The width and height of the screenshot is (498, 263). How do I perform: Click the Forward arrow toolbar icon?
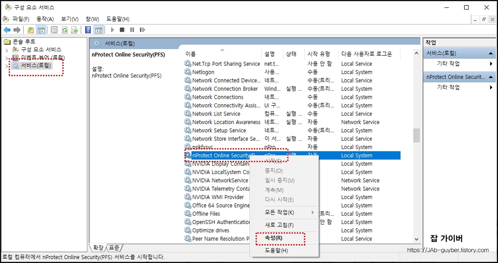click(17, 30)
